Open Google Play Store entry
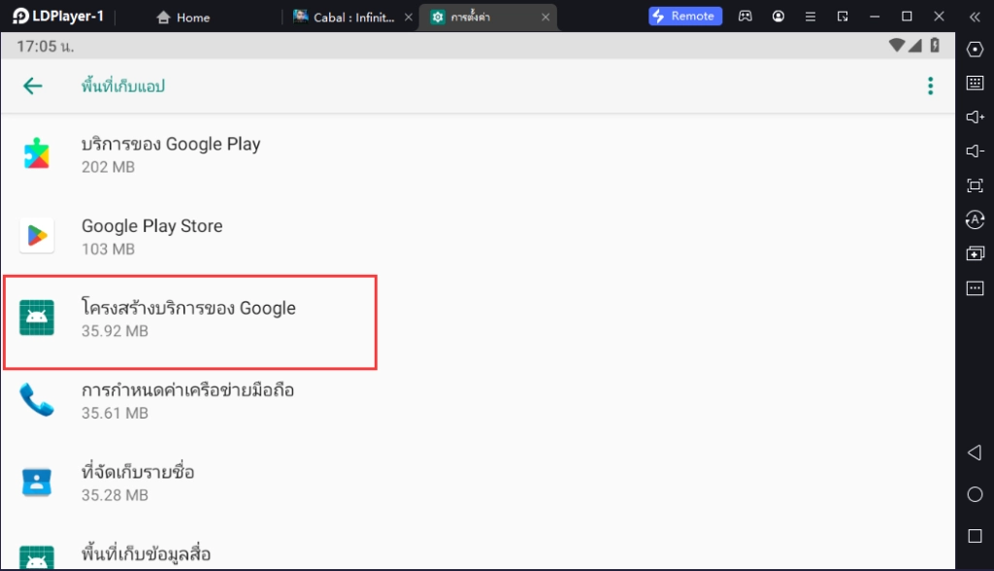 [478, 236]
